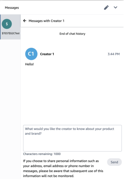Image resolution: width=124 pixels, height=179 pixels.
Task: Click the Characters remaining: 1000 counter
Action: click(42, 154)
